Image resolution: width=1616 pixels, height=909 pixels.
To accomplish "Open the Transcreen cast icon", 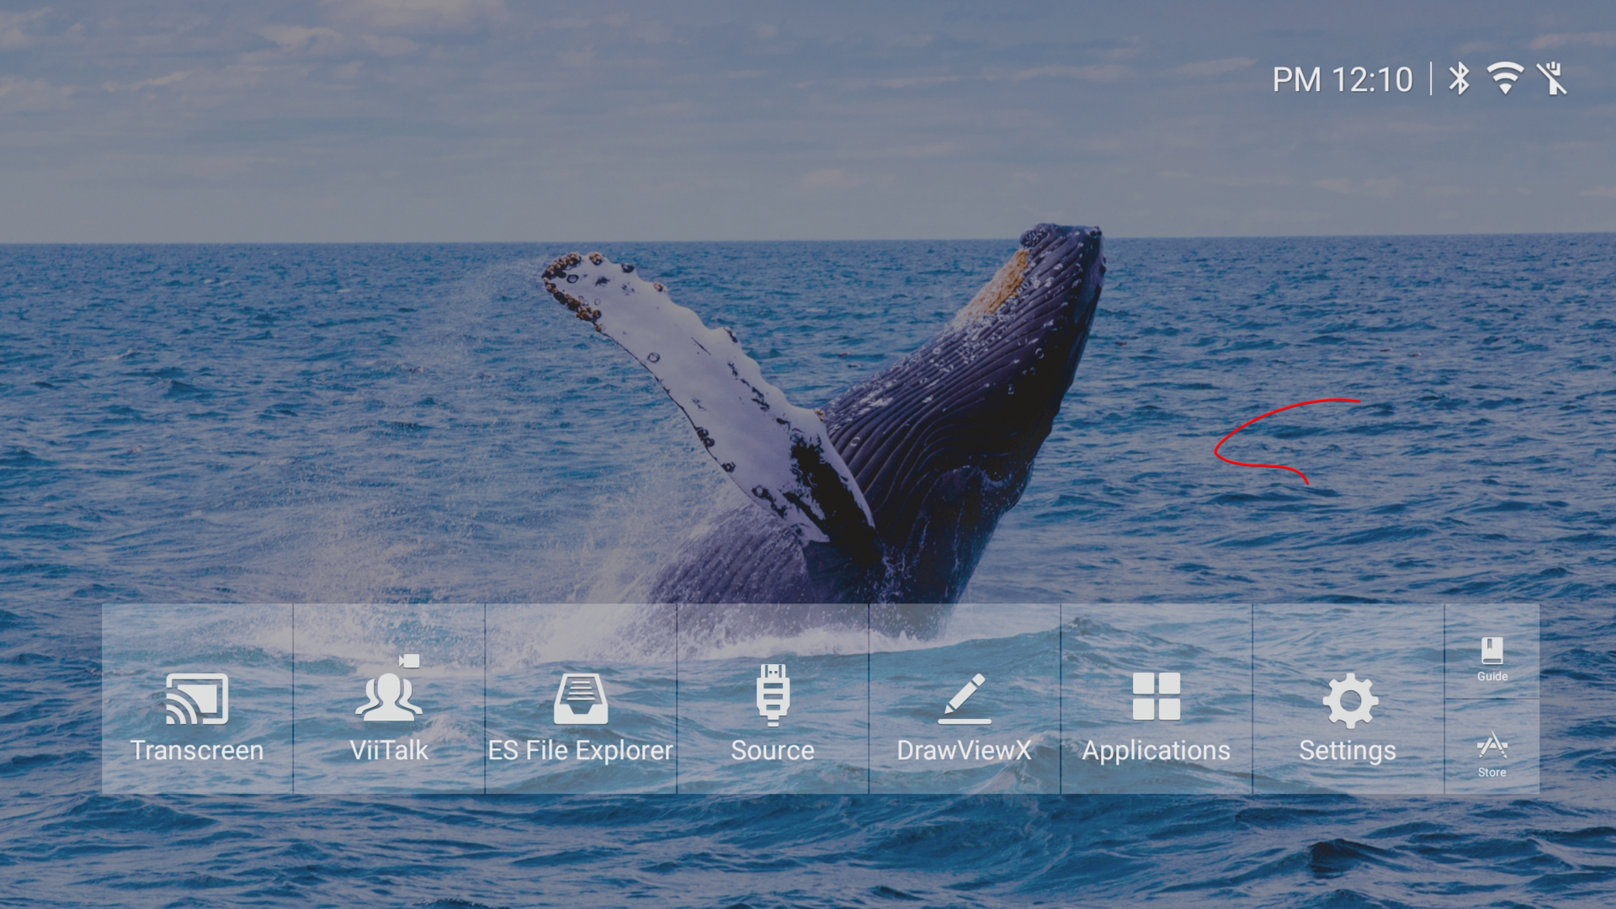I will 197,699.
